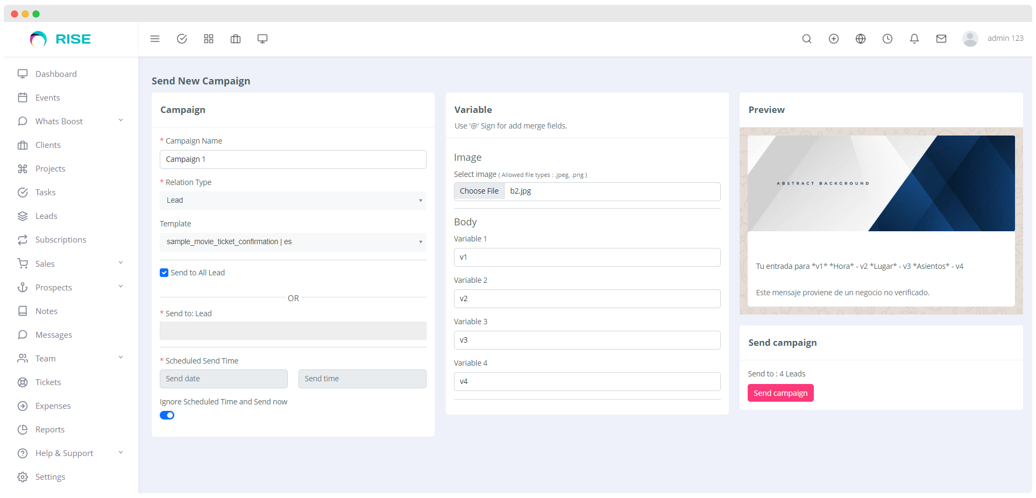Image resolution: width=1036 pixels, height=498 pixels.
Task: Click the admin 123 user avatar
Action: [970, 39]
